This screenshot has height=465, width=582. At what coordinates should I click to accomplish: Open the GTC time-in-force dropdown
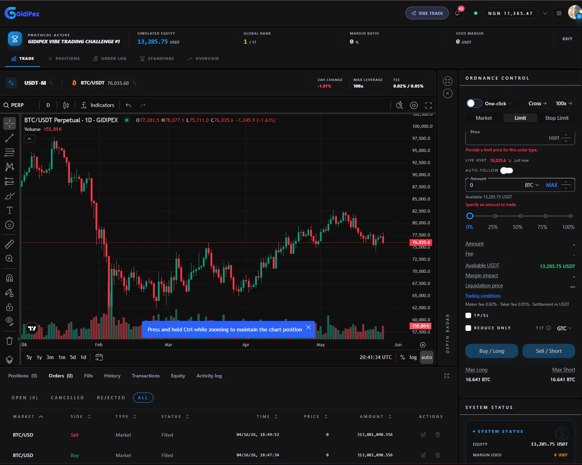[x=564, y=328]
